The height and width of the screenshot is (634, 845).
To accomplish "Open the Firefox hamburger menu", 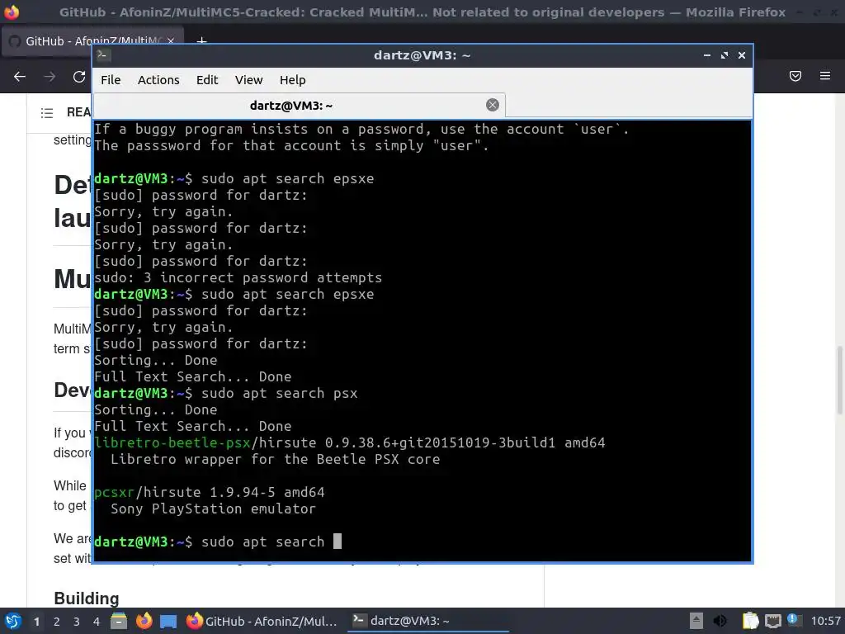I will (x=825, y=76).
